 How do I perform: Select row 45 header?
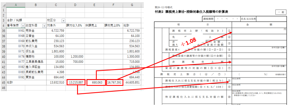pos(3,82)
